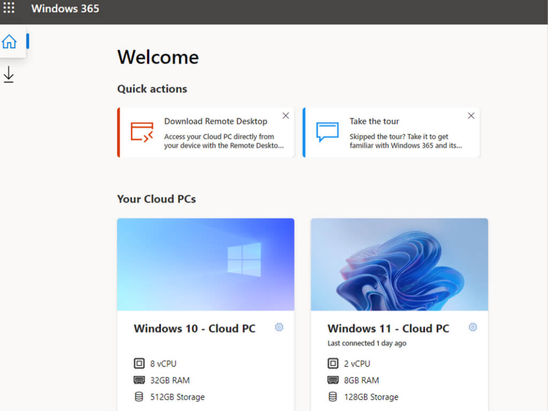This screenshot has width=548, height=411.
Task: Open the Downloads sidebar icon
Action: pos(9,75)
